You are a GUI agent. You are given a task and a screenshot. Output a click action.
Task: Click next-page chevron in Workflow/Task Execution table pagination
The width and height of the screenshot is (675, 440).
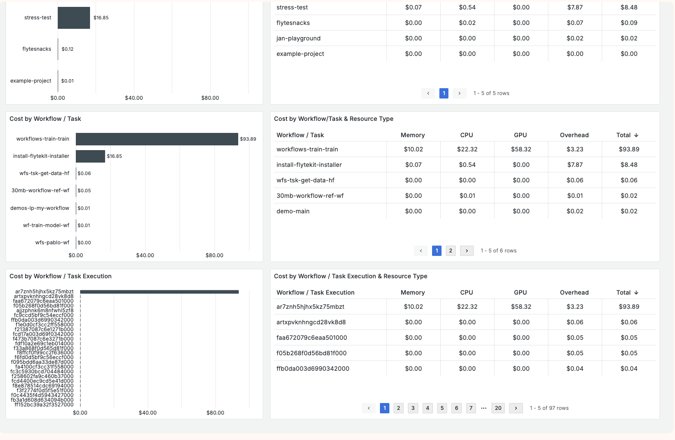pyautogui.click(x=516, y=408)
